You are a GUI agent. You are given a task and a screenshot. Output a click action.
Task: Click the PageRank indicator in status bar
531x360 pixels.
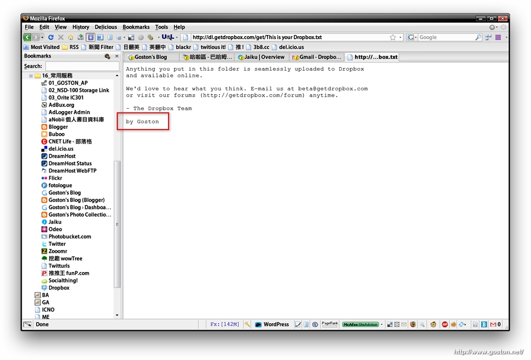[329, 324]
